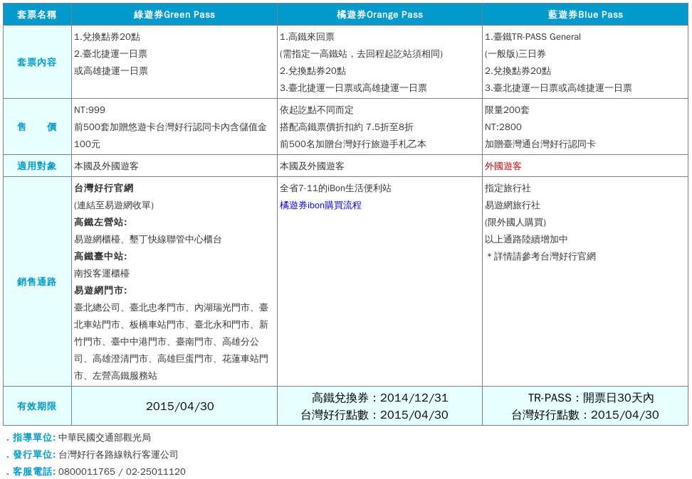Select the 售 價 row label
Image resolution: width=692 pixels, height=479 pixels.
pos(37,127)
